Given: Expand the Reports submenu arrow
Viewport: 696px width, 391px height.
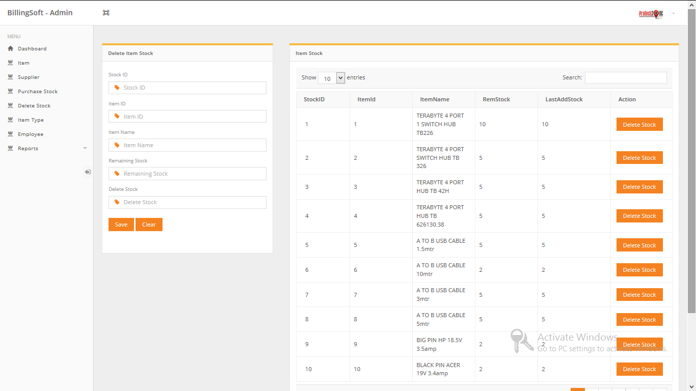Looking at the screenshot, I should click(x=85, y=149).
